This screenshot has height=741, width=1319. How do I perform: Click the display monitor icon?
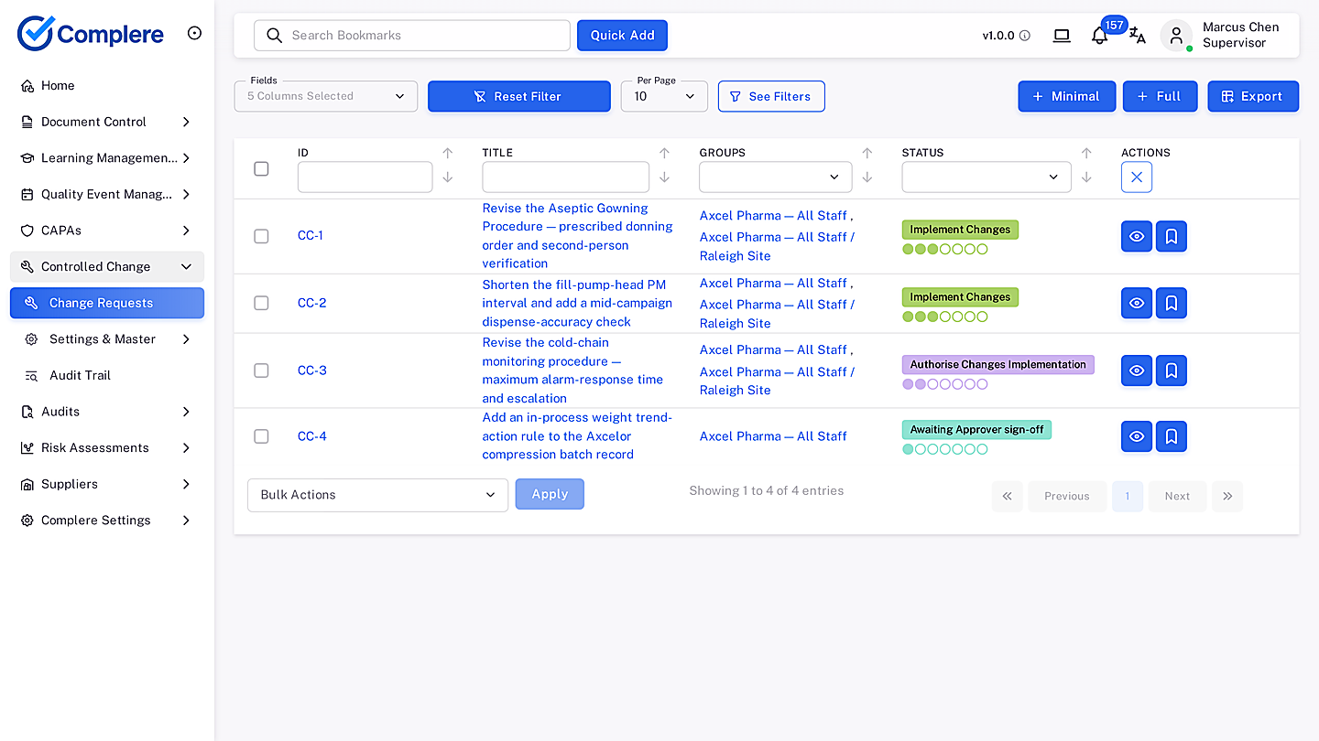pyautogui.click(x=1062, y=36)
